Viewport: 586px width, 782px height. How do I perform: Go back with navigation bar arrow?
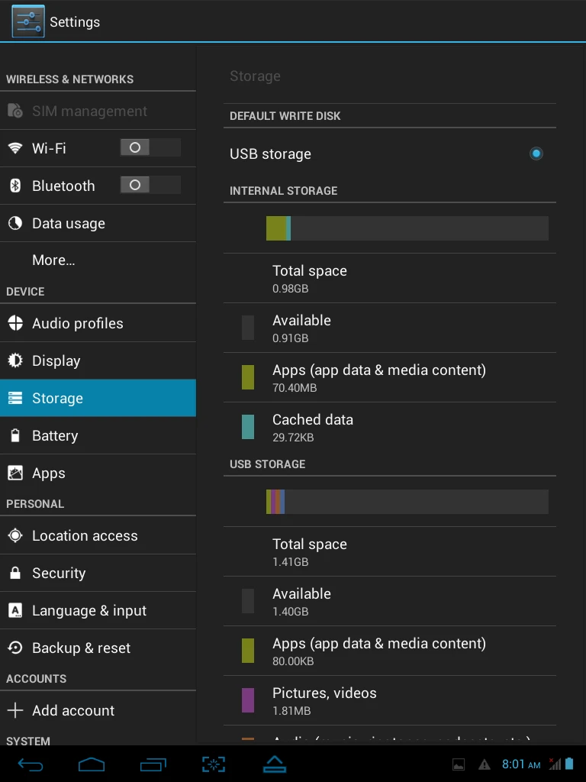[30, 764]
